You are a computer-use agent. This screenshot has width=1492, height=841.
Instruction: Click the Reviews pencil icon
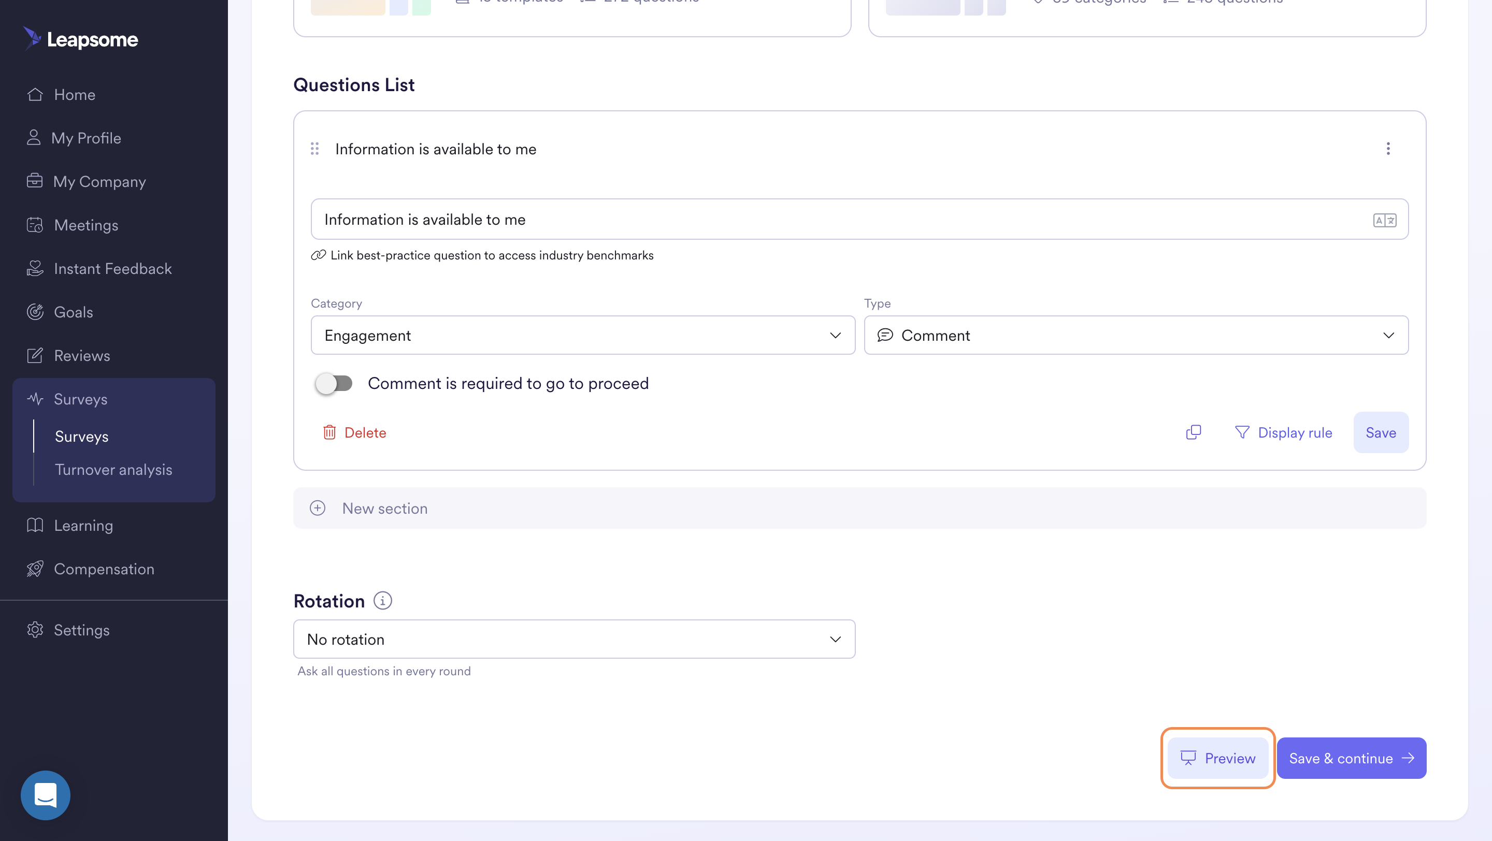pyautogui.click(x=35, y=355)
